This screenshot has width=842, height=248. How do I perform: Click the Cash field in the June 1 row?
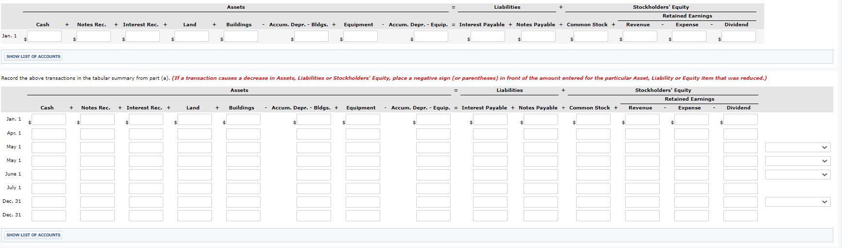pyautogui.click(x=49, y=175)
